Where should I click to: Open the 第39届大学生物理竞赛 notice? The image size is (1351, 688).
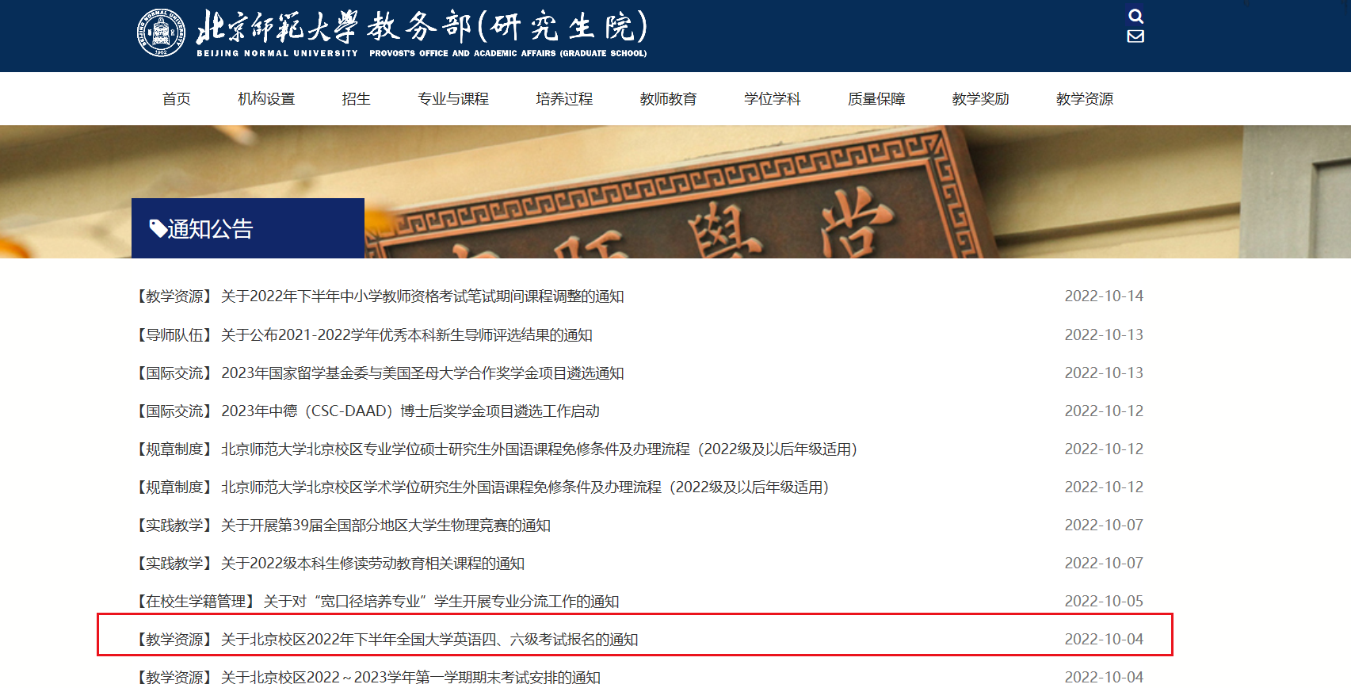point(385,526)
